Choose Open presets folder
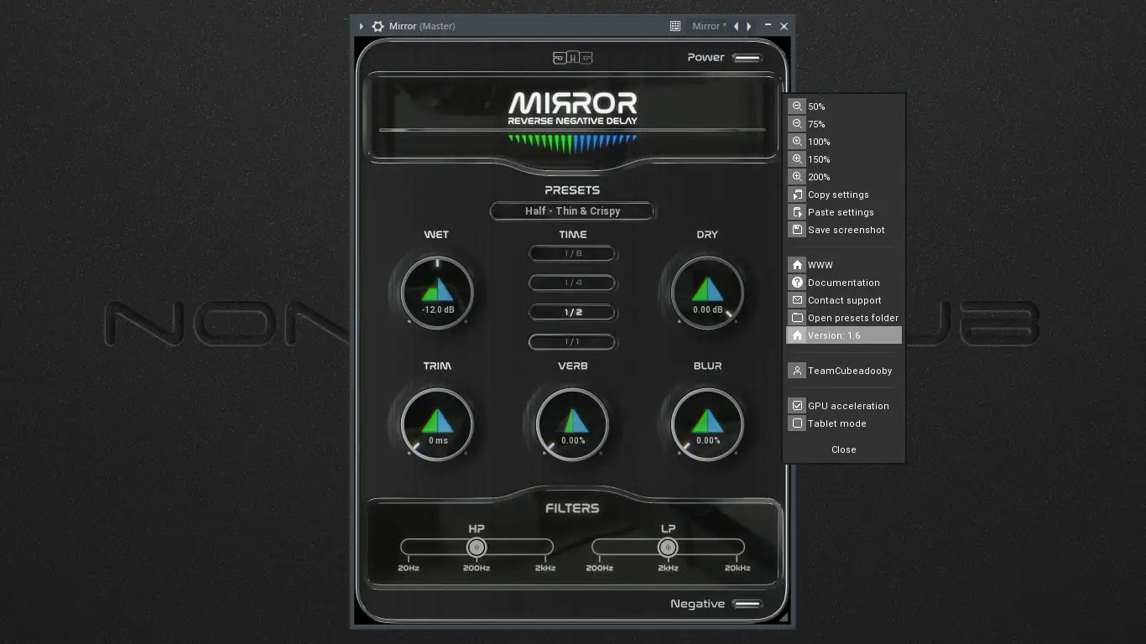Image resolution: width=1146 pixels, height=644 pixels. click(844, 318)
